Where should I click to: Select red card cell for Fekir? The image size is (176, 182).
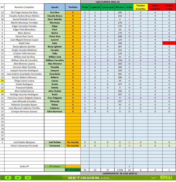click(x=169, y=43)
